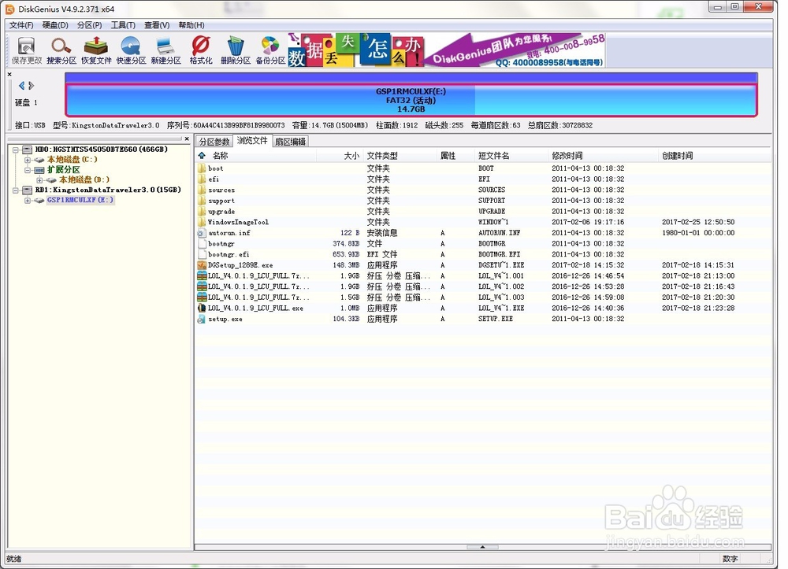The image size is (788, 569).
Task: Open Search Partitions (搜索分区) tool
Action: pyautogui.click(x=61, y=50)
